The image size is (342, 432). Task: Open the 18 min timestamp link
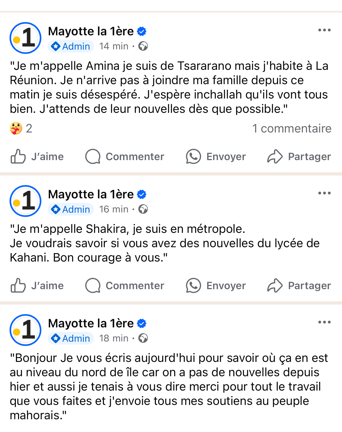pyautogui.click(x=113, y=338)
